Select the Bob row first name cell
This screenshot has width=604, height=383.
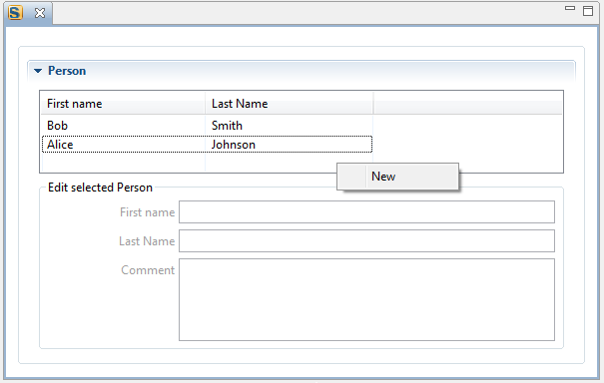click(x=123, y=126)
